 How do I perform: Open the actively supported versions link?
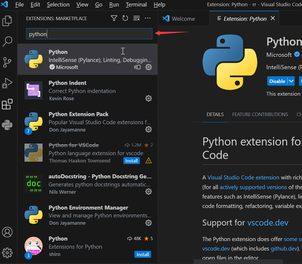pyautogui.click(x=253, y=187)
